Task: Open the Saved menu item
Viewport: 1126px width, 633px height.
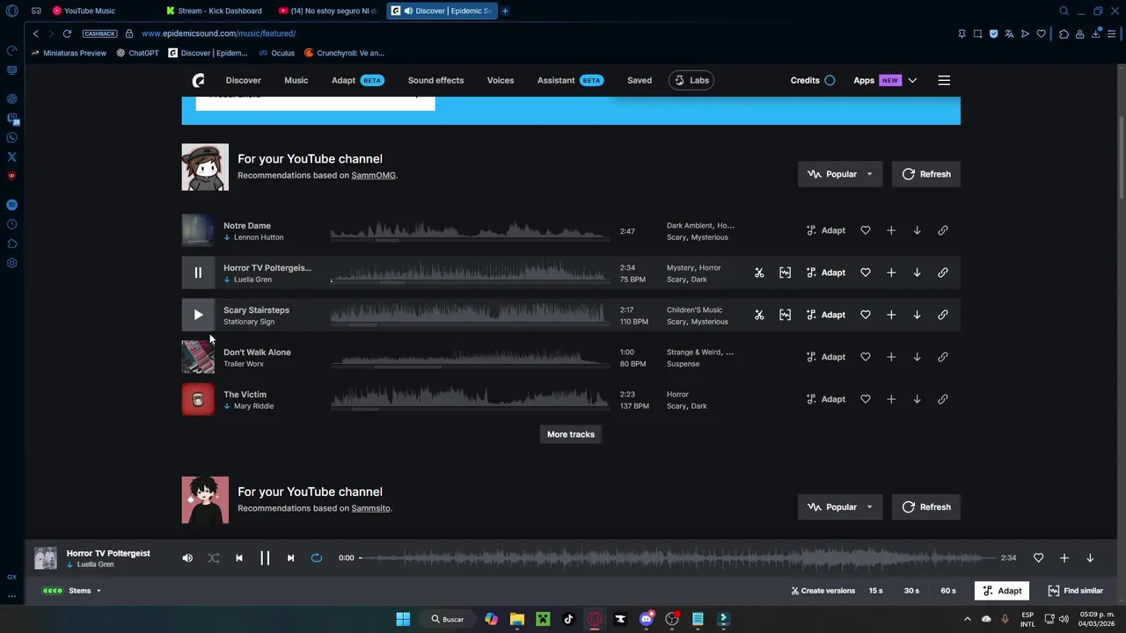Action: 640,80
